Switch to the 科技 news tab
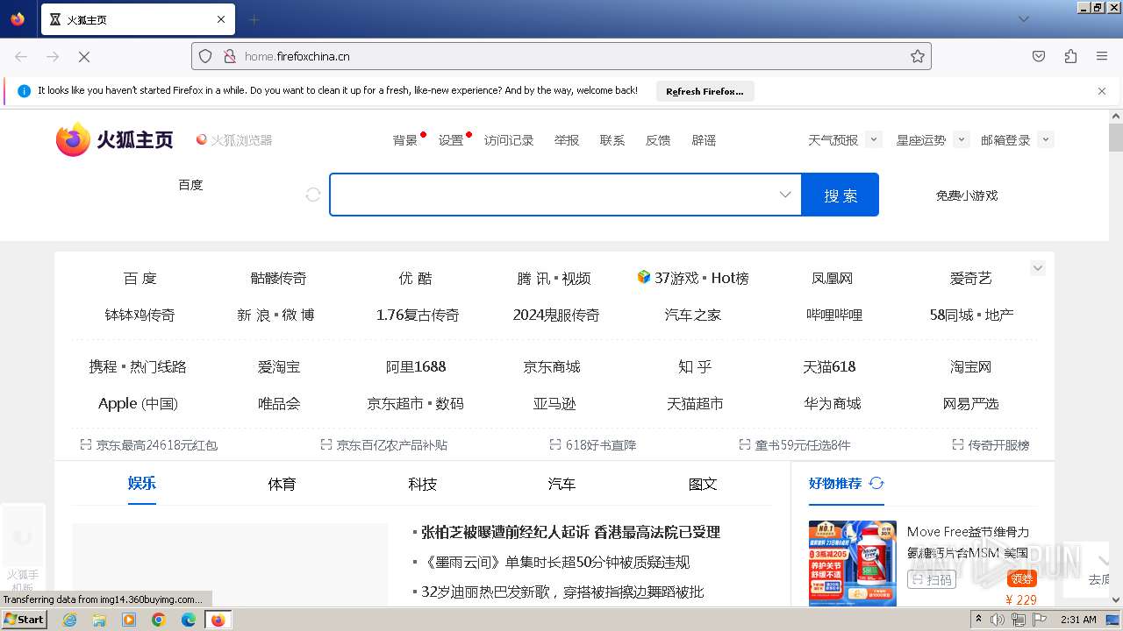 pyautogui.click(x=422, y=484)
